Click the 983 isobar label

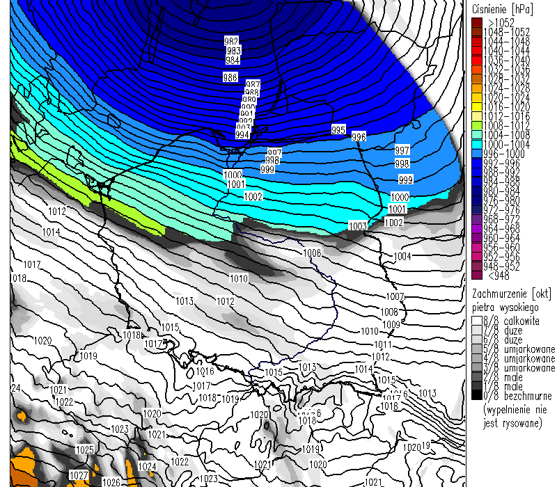click(234, 50)
